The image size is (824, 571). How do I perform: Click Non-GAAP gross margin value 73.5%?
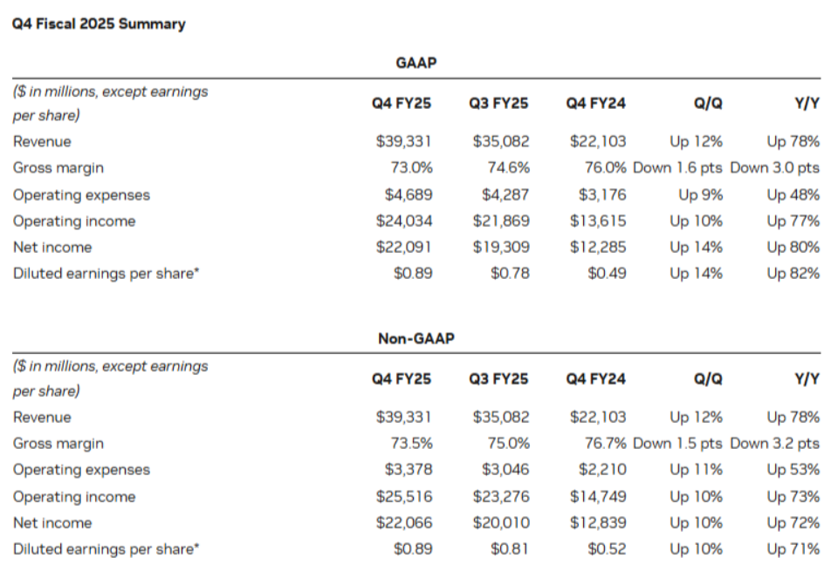tap(412, 444)
